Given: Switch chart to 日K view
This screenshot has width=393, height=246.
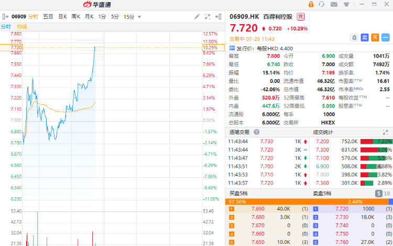Looking at the screenshot, I should coord(62,17).
